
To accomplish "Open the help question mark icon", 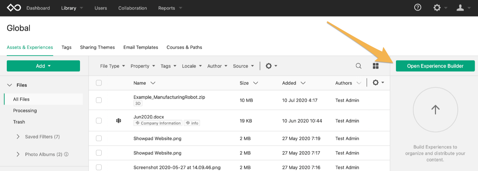I will pos(418,7).
